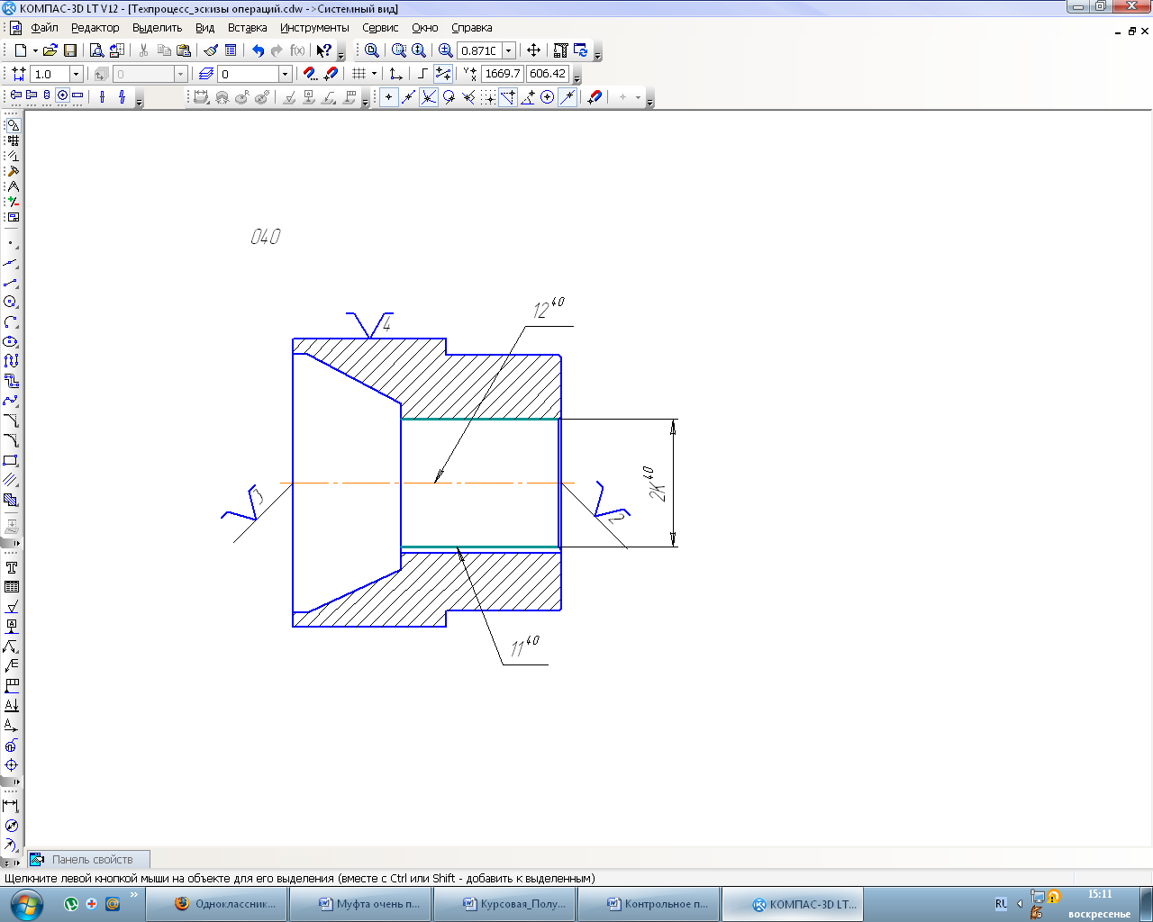
Task: Select the Linear dimension tool
Action: point(11,805)
